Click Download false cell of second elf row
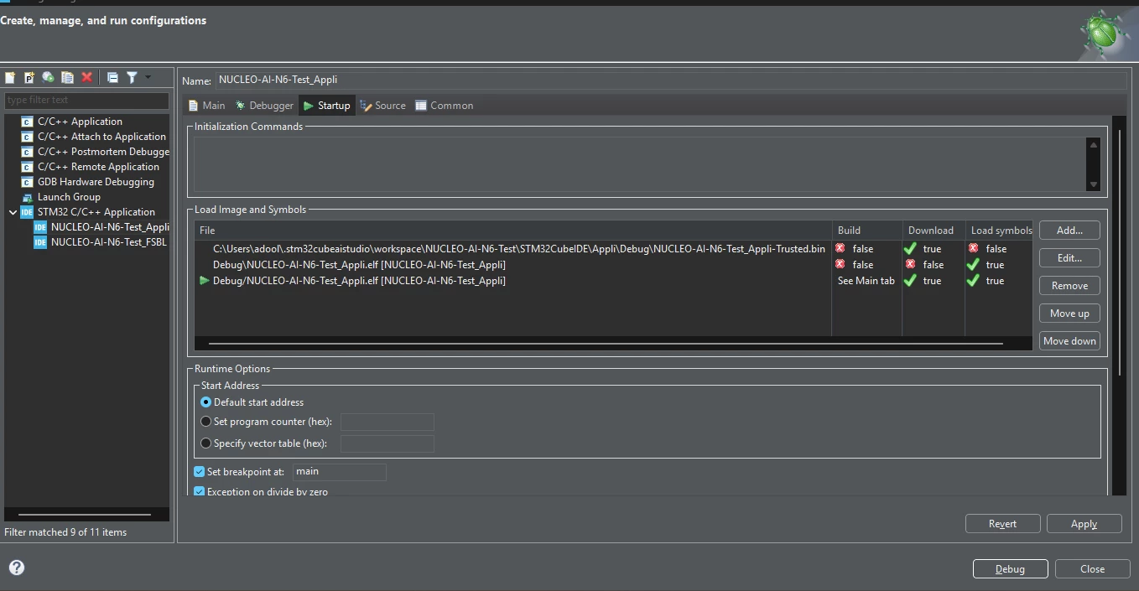The height and width of the screenshot is (591, 1139). coord(934,265)
